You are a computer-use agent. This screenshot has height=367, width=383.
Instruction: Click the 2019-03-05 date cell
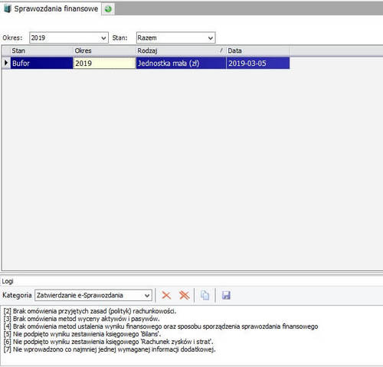[x=258, y=63]
